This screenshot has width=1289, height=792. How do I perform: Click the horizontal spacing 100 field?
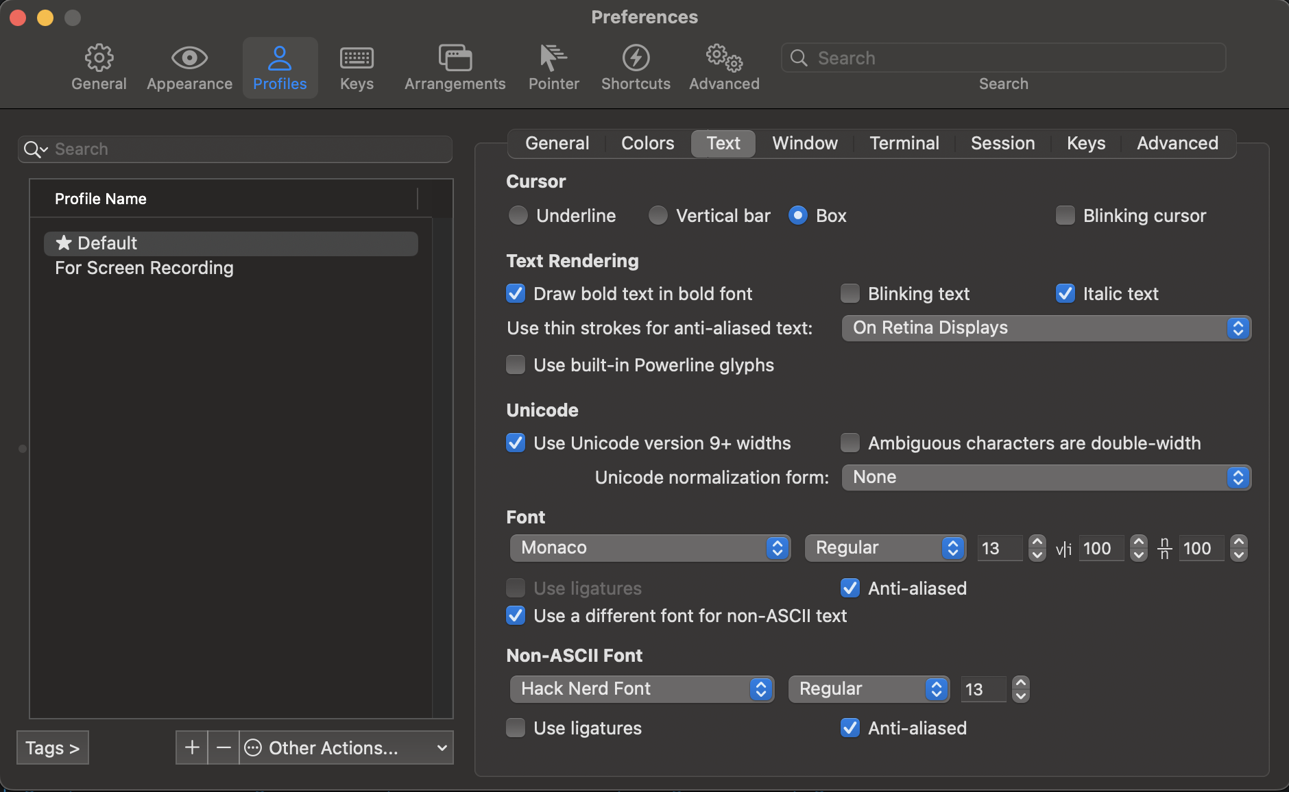(1101, 548)
